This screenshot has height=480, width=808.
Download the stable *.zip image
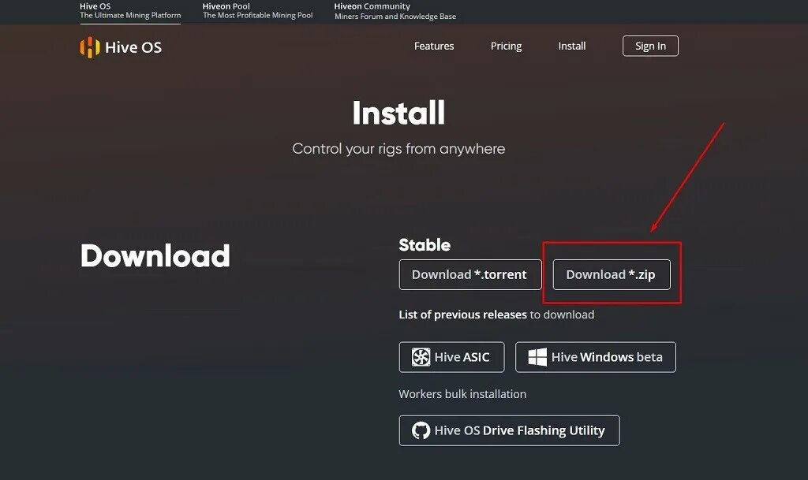click(612, 275)
